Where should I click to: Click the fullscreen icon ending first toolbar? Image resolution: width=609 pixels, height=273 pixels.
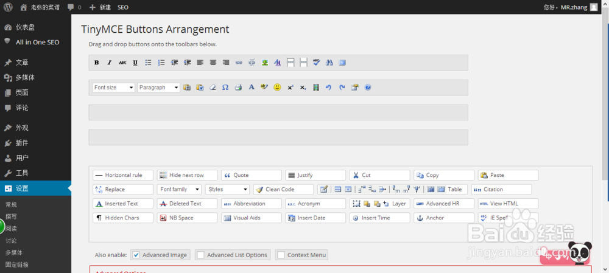point(342,63)
